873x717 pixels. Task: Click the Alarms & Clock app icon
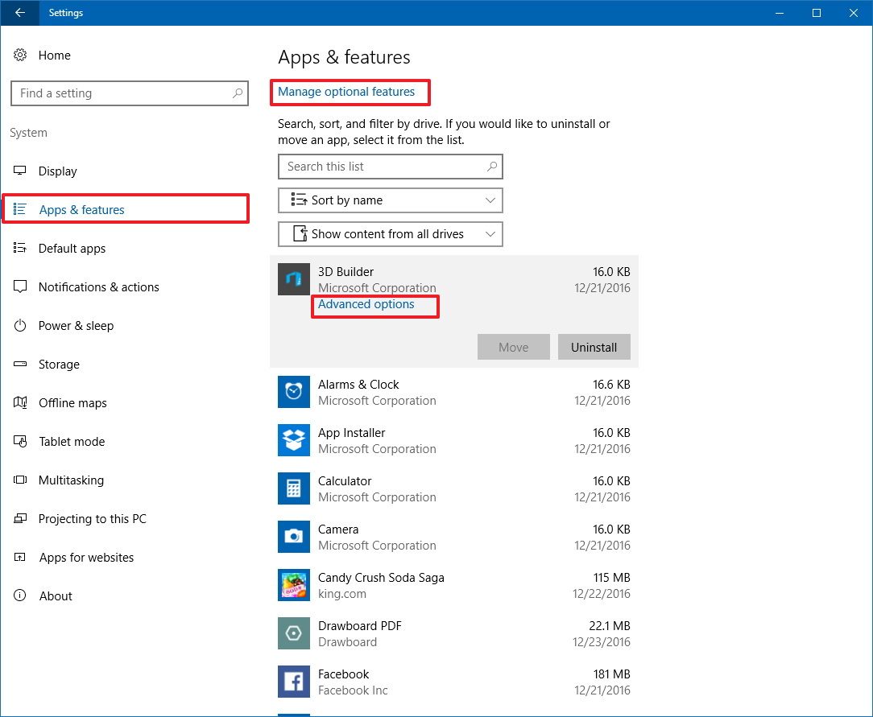(x=293, y=392)
